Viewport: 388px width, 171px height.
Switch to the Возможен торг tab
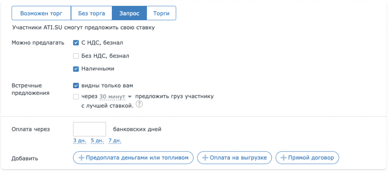click(x=41, y=13)
